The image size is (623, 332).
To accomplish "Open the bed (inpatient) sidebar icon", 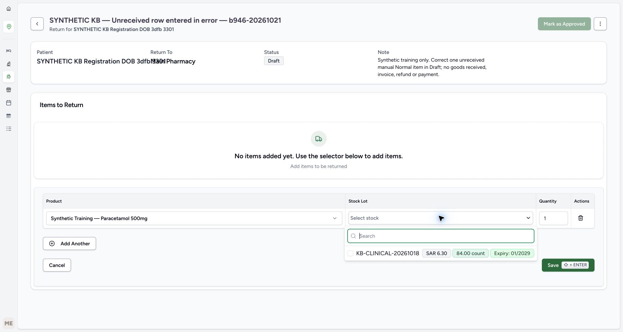I will pos(9,51).
